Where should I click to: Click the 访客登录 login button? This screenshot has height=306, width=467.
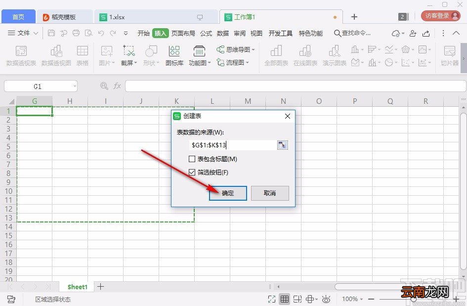coord(441,16)
